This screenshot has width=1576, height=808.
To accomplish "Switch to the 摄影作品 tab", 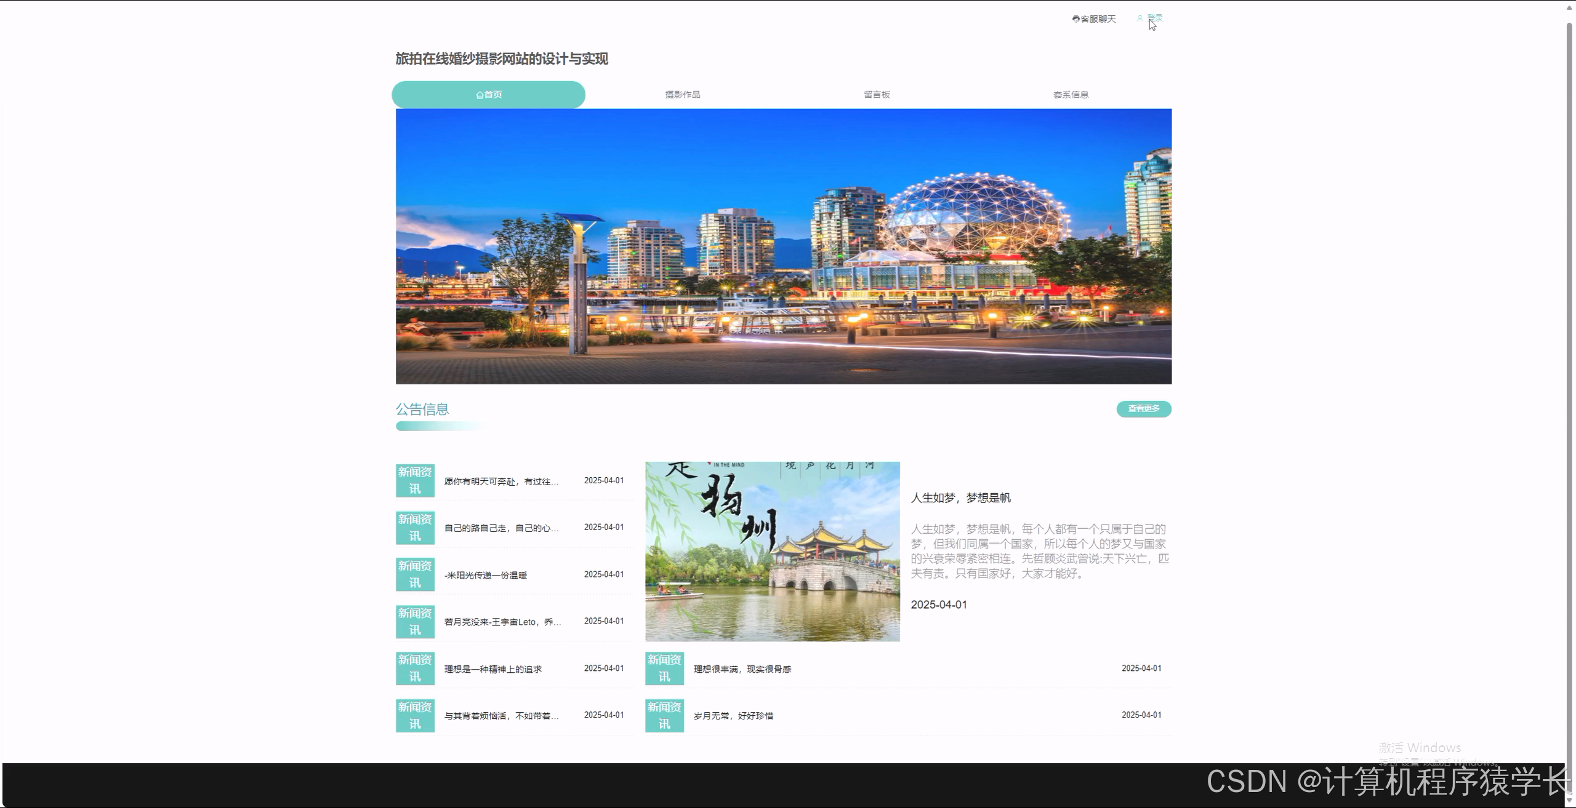I will [683, 94].
